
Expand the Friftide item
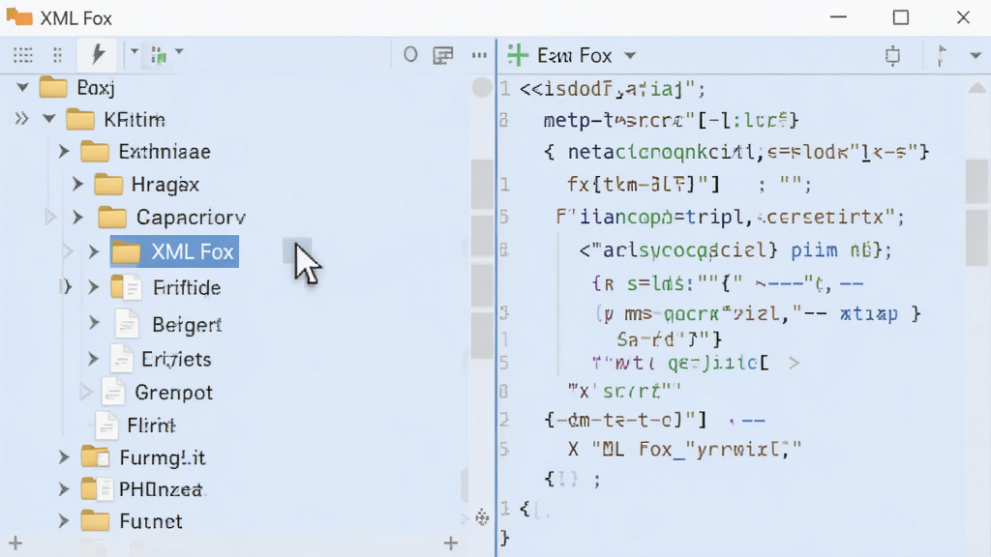(x=94, y=288)
